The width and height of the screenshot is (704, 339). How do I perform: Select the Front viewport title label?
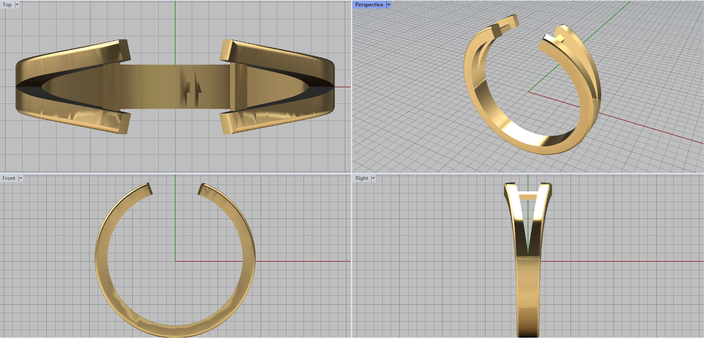pos(9,178)
